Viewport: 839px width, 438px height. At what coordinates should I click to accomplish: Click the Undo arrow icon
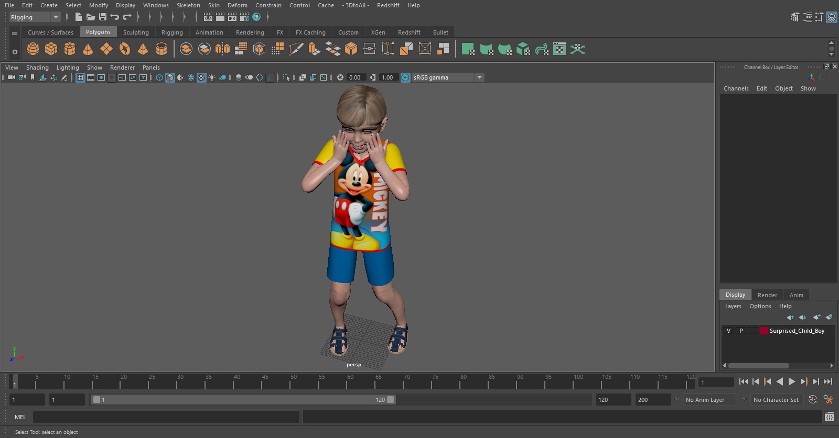coord(115,17)
